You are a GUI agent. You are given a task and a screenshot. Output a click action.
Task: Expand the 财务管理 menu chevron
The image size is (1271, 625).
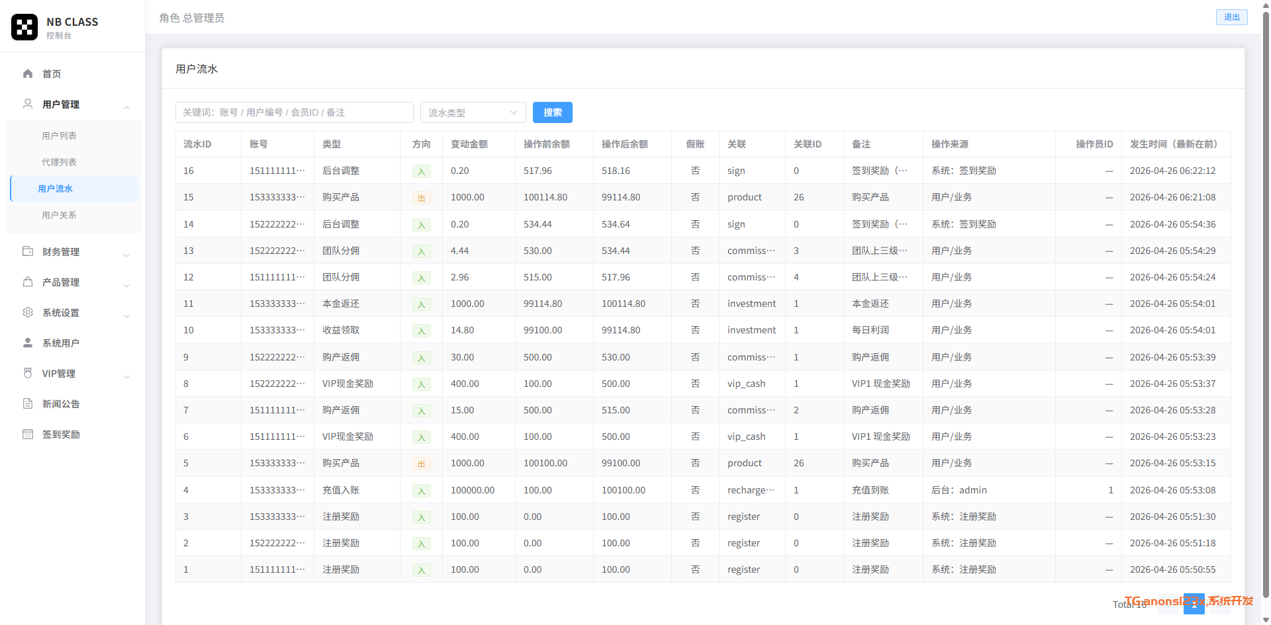pos(126,255)
